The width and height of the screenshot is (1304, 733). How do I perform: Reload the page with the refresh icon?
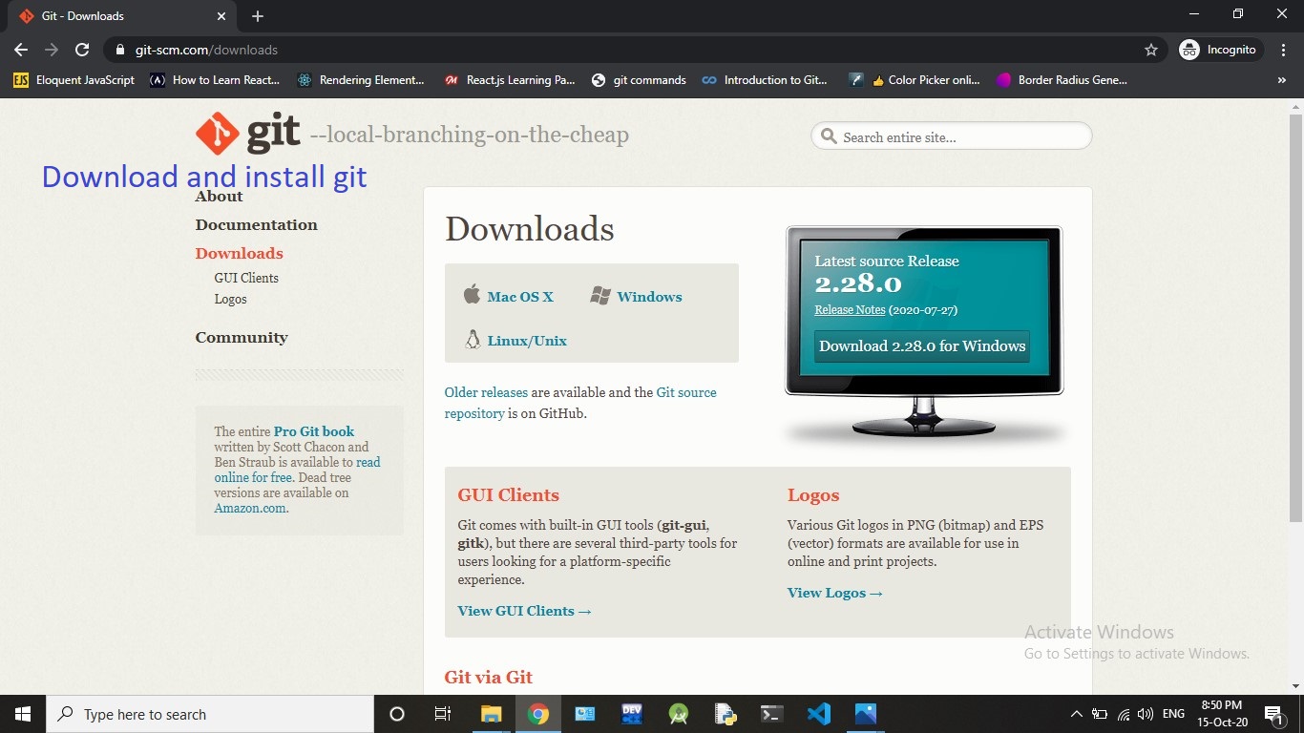click(x=82, y=50)
